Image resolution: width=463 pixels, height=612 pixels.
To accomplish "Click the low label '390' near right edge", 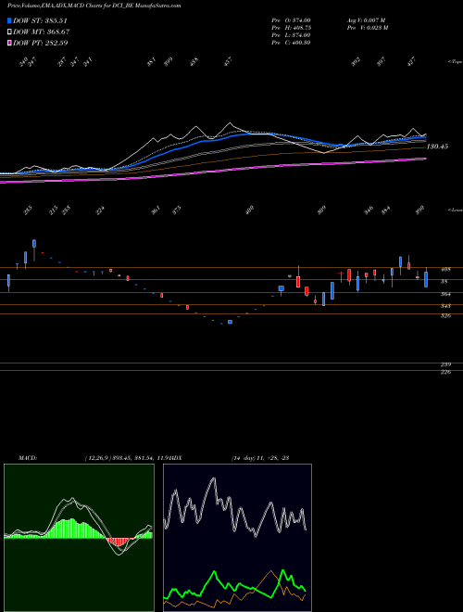I will (419, 210).
